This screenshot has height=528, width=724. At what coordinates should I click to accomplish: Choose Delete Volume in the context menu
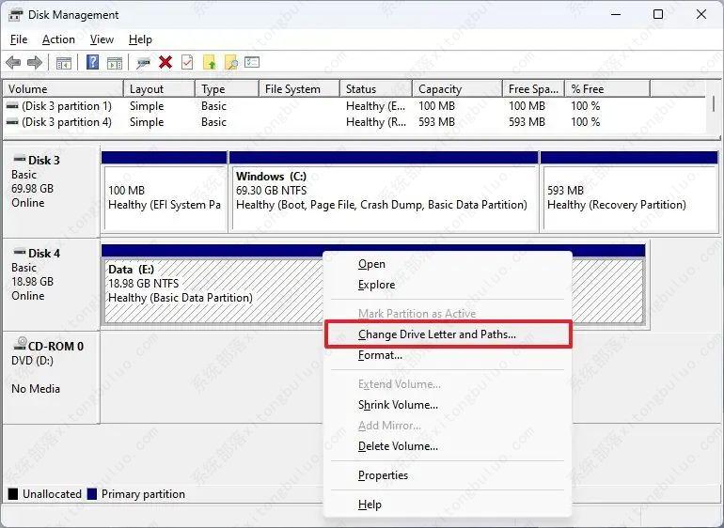[398, 446]
